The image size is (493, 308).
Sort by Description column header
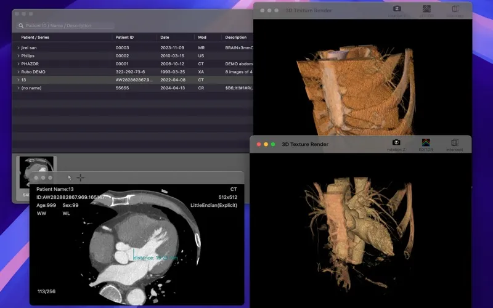(x=236, y=37)
